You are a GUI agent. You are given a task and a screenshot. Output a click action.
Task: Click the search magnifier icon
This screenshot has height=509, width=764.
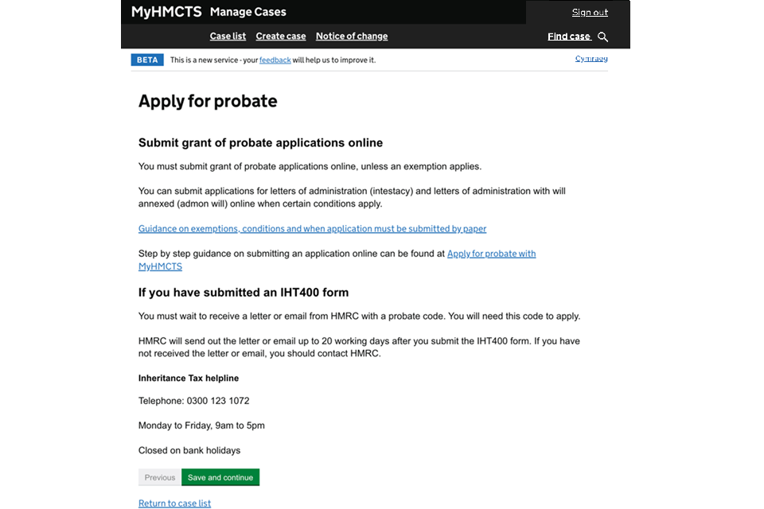[602, 37]
